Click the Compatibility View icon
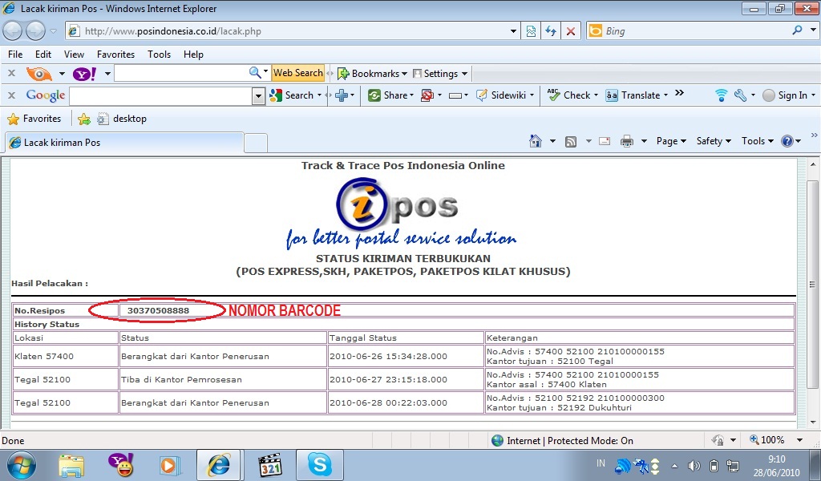Image resolution: width=821 pixels, height=481 pixels. (x=531, y=31)
